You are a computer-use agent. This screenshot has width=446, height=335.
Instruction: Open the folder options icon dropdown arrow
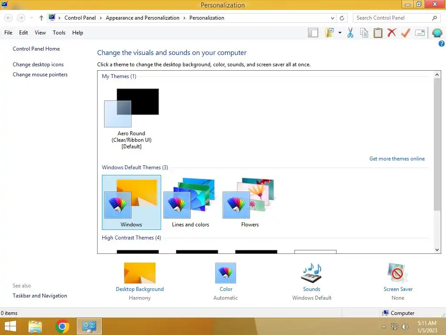340,33
